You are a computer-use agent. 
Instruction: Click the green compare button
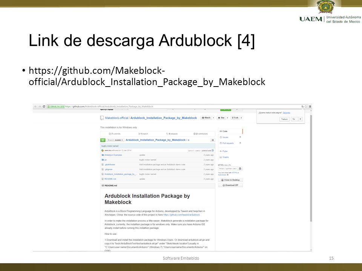(103, 140)
